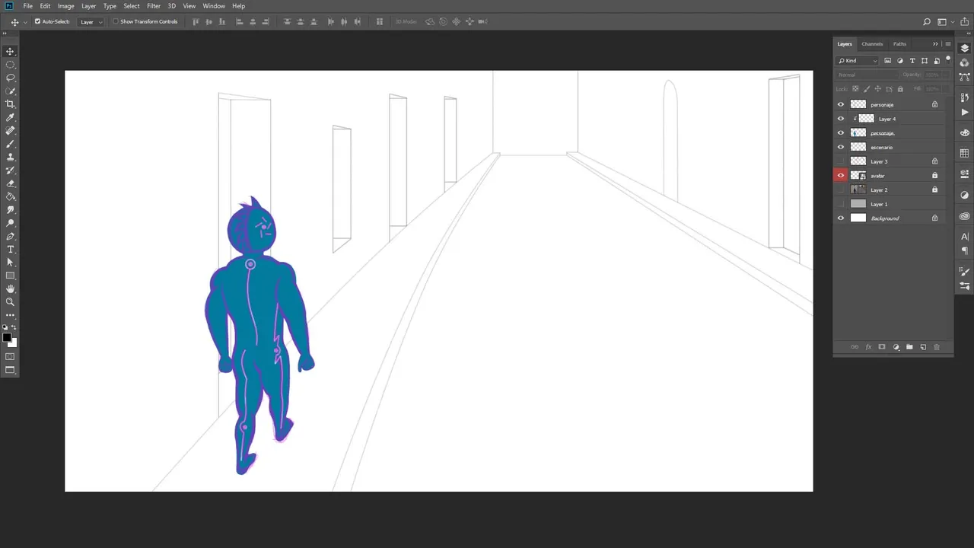The image size is (974, 548).
Task: Filter for pixel layers icon
Action: coord(888,61)
